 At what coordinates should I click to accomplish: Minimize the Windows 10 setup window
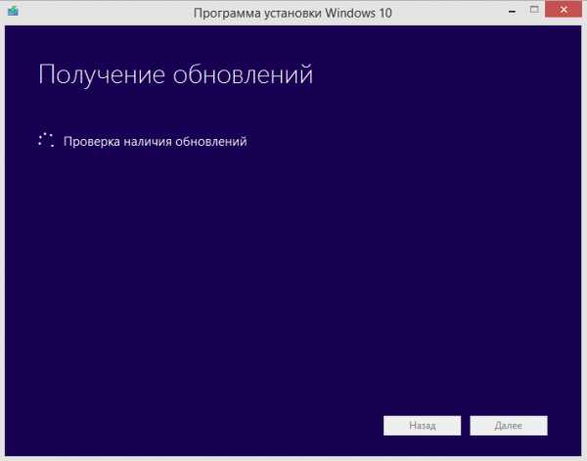512,11
